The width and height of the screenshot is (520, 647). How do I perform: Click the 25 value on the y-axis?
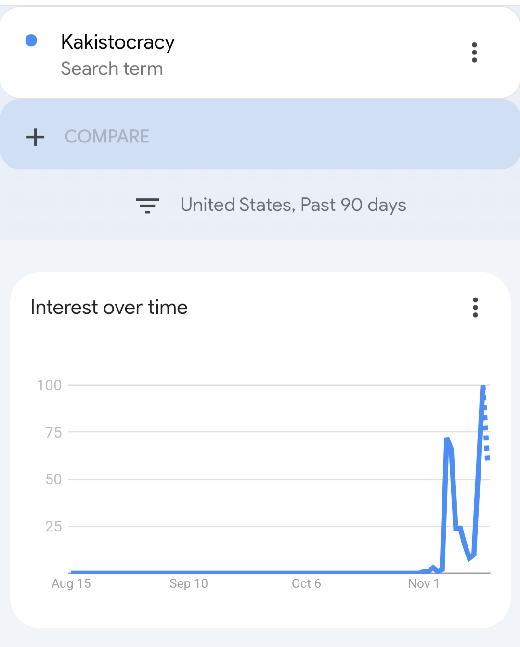click(53, 527)
